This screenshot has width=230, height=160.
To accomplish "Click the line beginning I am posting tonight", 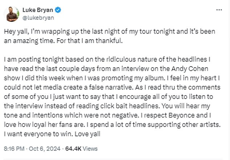I will pyautogui.click(x=107, y=59).
